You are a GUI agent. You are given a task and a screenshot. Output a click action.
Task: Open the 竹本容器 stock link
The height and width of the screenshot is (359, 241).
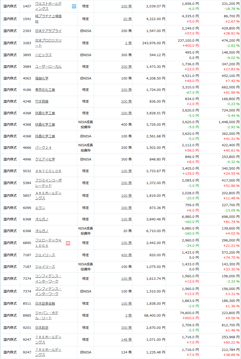[42, 101]
